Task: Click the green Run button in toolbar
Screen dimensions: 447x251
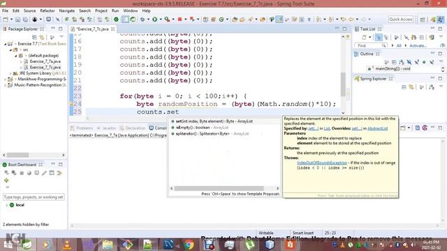Action: click(x=155, y=20)
